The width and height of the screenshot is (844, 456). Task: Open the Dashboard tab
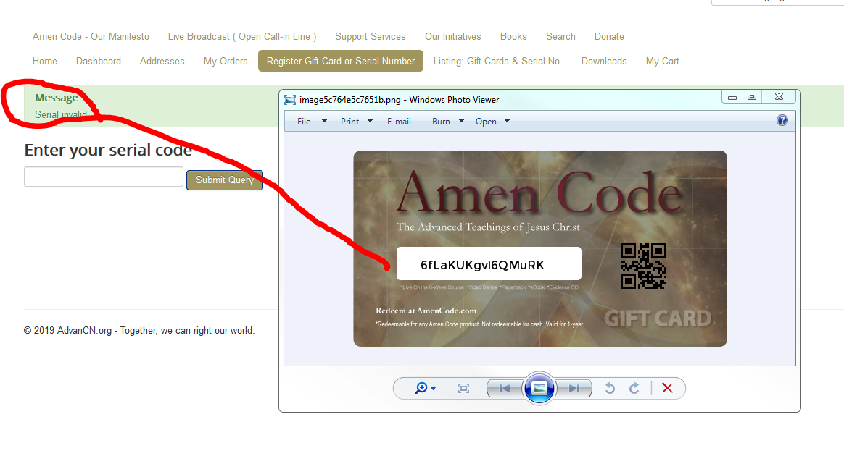[x=99, y=62]
